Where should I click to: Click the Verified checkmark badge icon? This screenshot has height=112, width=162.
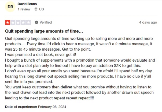click(x=36, y=22)
